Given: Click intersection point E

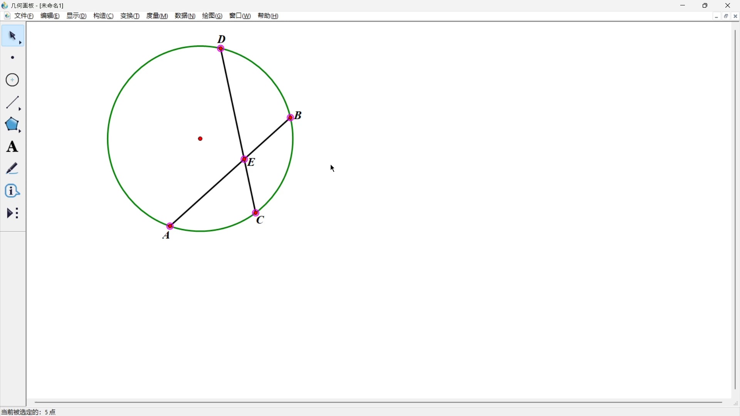Looking at the screenshot, I should tap(245, 159).
